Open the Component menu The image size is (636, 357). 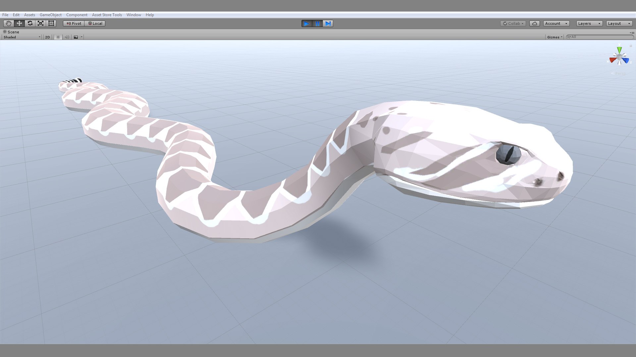pyautogui.click(x=77, y=15)
